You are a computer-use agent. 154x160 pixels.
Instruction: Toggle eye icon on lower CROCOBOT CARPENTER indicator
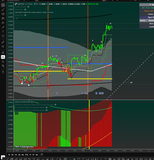[55, 105]
